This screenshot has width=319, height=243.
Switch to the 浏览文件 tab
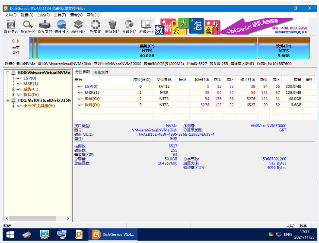(x=101, y=72)
